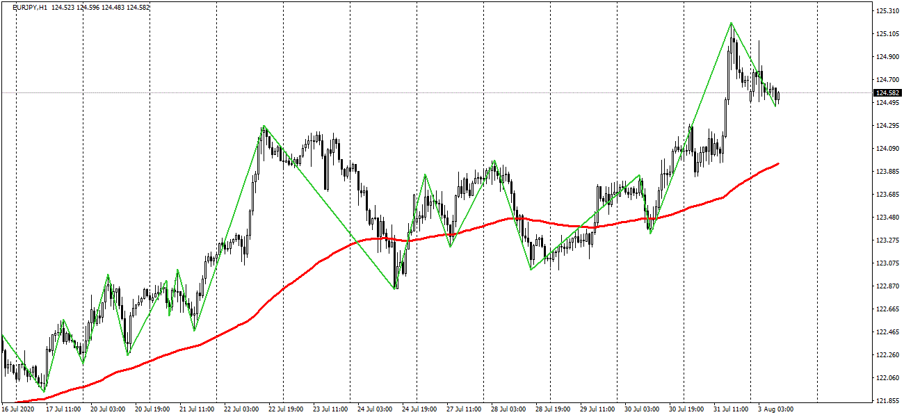Click the 123.685 price axis label
This screenshot has height=417, width=904.
coord(888,195)
